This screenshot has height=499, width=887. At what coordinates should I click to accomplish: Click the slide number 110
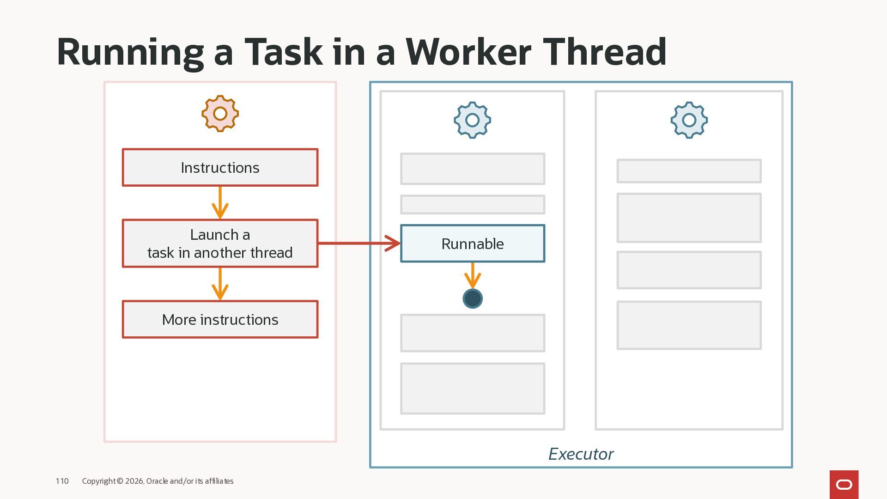(62, 481)
